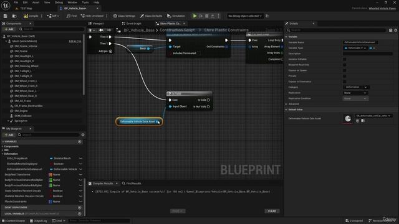This screenshot has width=399, height=224.
Task: Click the Details panel search field
Action: click(x=336, y=30)
